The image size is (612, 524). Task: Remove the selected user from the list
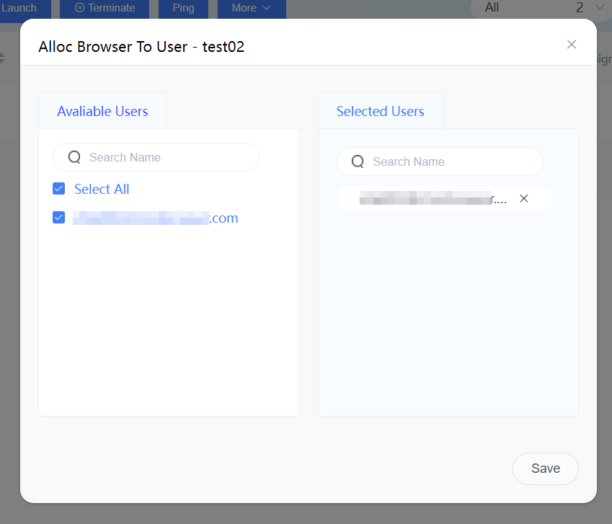[x=524, y=199]
